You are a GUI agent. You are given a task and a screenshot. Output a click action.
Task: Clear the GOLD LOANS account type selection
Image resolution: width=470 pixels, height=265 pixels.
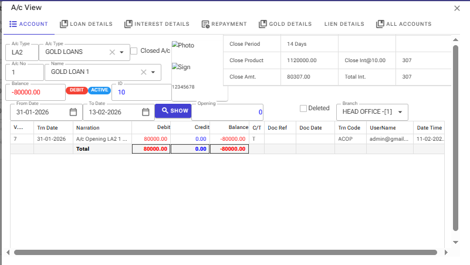click(x=112, y=52)
